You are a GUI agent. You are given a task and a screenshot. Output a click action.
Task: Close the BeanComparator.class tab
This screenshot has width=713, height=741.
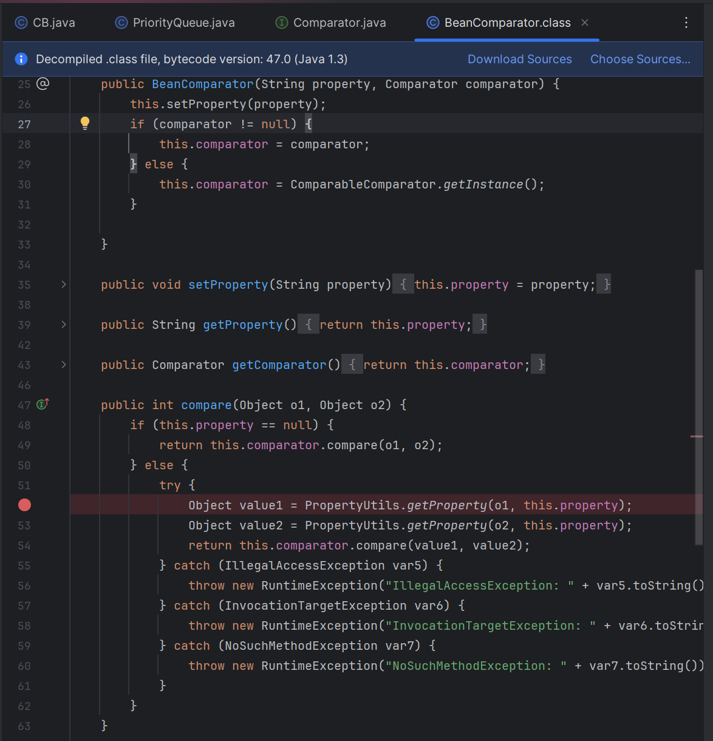coord(585,22)
